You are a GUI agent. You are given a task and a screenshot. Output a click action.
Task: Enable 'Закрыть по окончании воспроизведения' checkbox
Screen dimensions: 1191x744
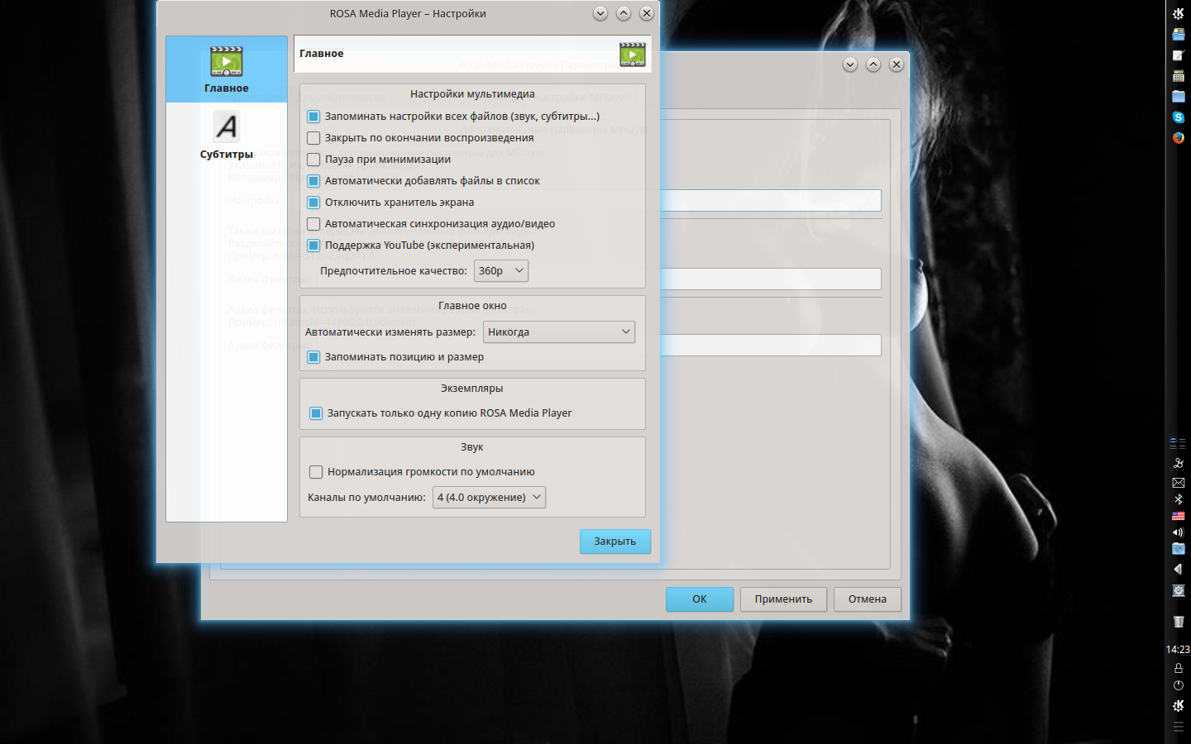tap(313, 138)
